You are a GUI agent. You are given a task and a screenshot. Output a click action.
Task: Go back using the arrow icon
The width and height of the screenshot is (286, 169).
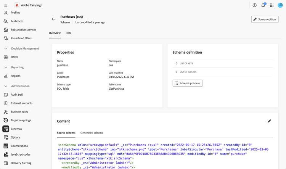click(53, 19)
